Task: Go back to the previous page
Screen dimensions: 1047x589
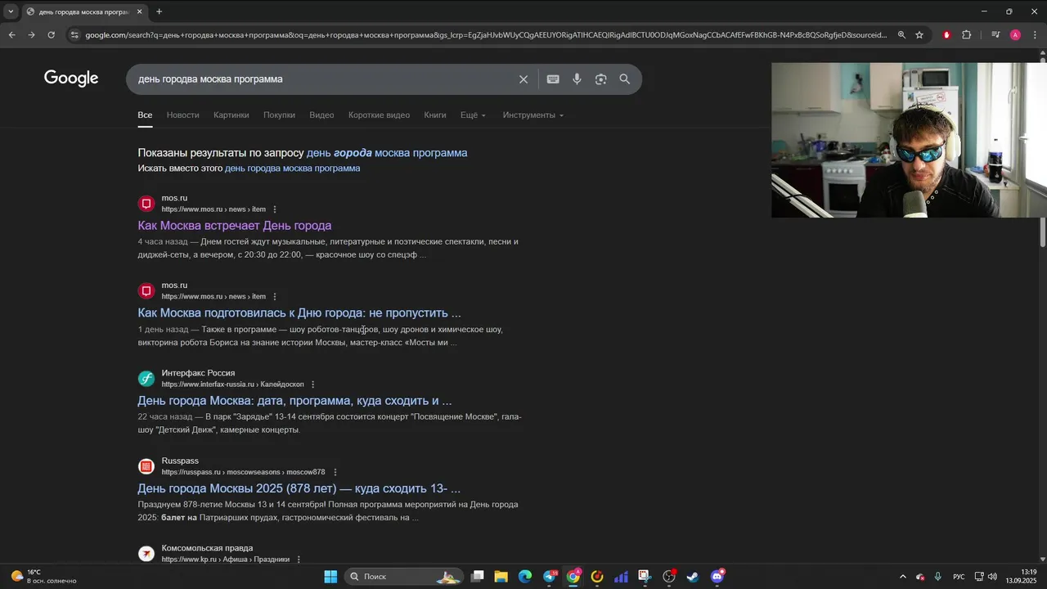Action: [11, 35]
